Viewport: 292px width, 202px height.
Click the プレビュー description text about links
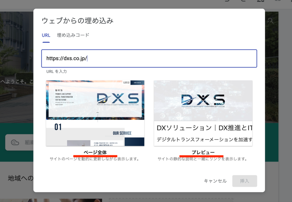tap(202, 159)
